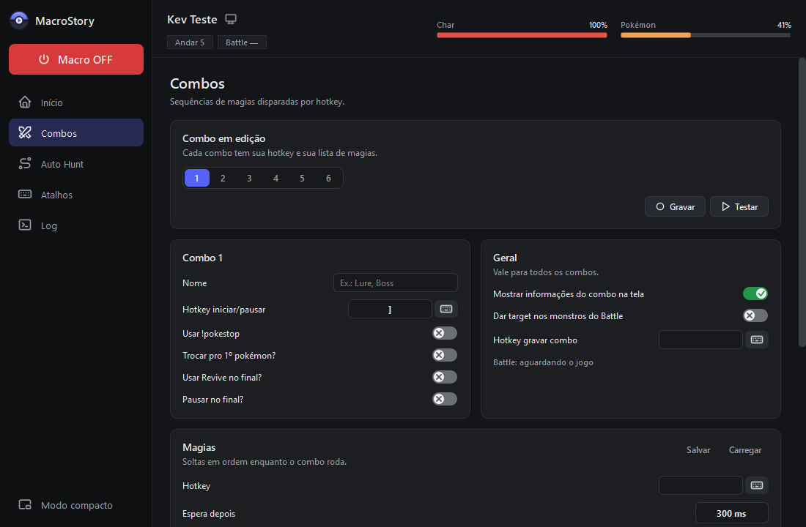The width and height of the screenshot is (806, 527).
Task: Click Carregar in the Magias panel
Action: [745, 450]
